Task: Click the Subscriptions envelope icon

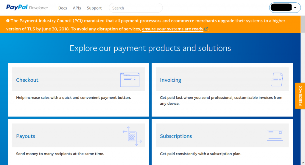Action: tap(275, 135)
